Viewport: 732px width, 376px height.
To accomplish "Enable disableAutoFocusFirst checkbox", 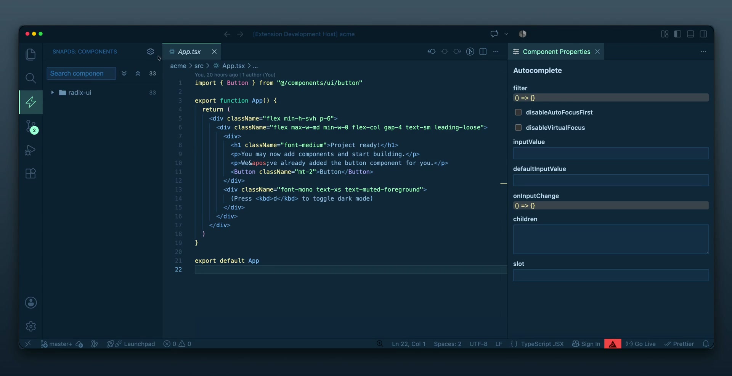I will click(x=518, y=112).
